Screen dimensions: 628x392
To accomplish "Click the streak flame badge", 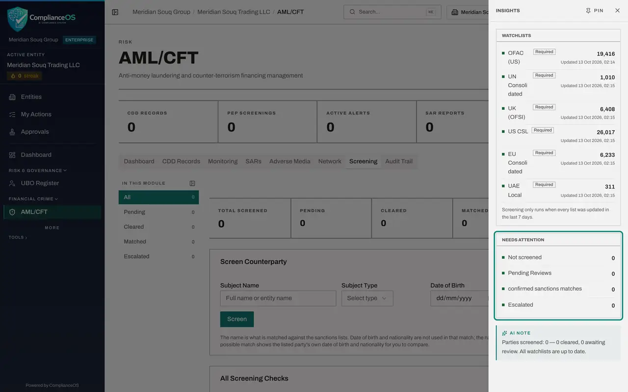I will point(25,76).
